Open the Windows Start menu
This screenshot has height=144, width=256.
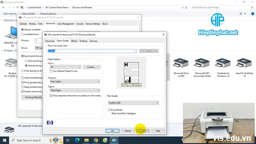(4, 140)
